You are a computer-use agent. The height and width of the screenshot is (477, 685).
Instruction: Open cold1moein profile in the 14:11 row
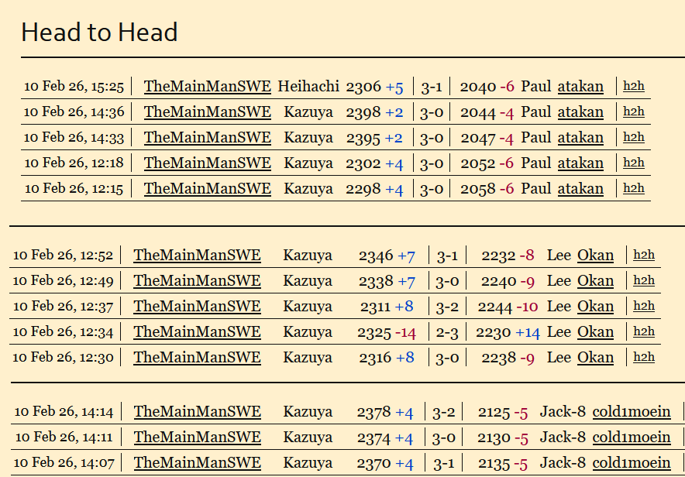tap(632, 438)
